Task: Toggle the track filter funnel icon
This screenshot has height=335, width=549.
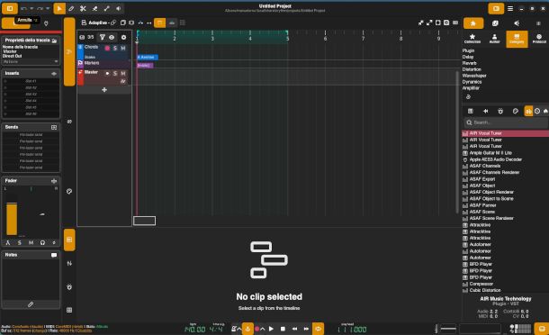Action: tap(103, 37)
